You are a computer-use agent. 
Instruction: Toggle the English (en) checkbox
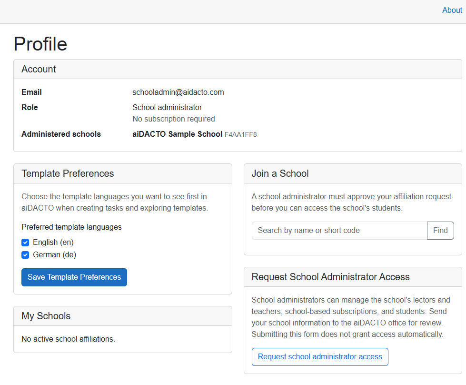point(25,243)
